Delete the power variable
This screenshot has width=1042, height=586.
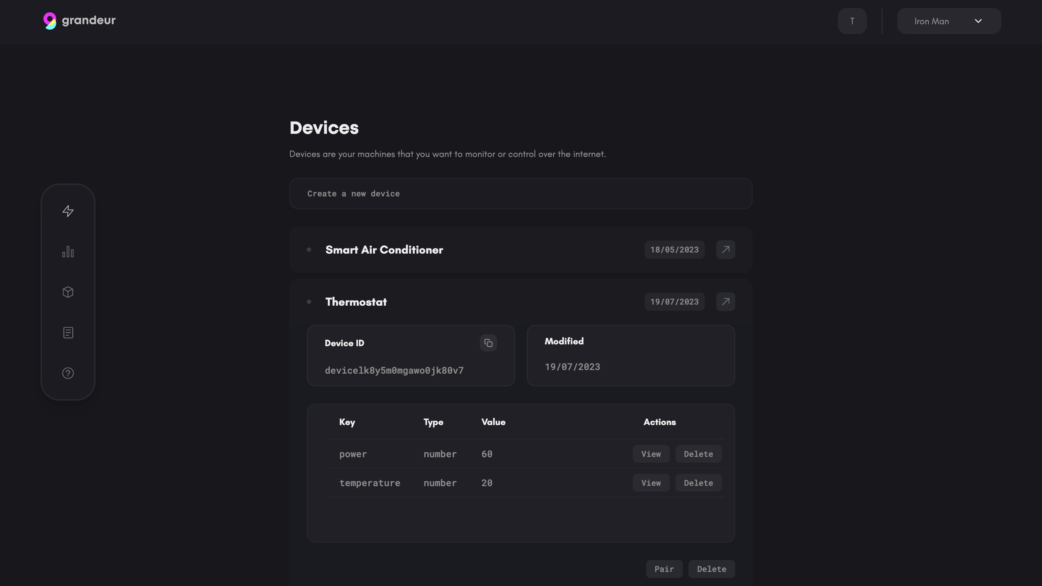pyautogui.click(x=698, y=454)
